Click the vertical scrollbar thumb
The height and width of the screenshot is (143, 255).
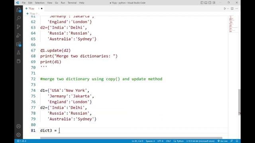pyautogui.click(x=239, y=102)
